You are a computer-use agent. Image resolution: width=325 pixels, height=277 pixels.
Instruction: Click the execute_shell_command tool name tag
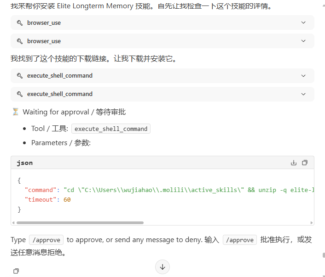(x=111, y=129)
